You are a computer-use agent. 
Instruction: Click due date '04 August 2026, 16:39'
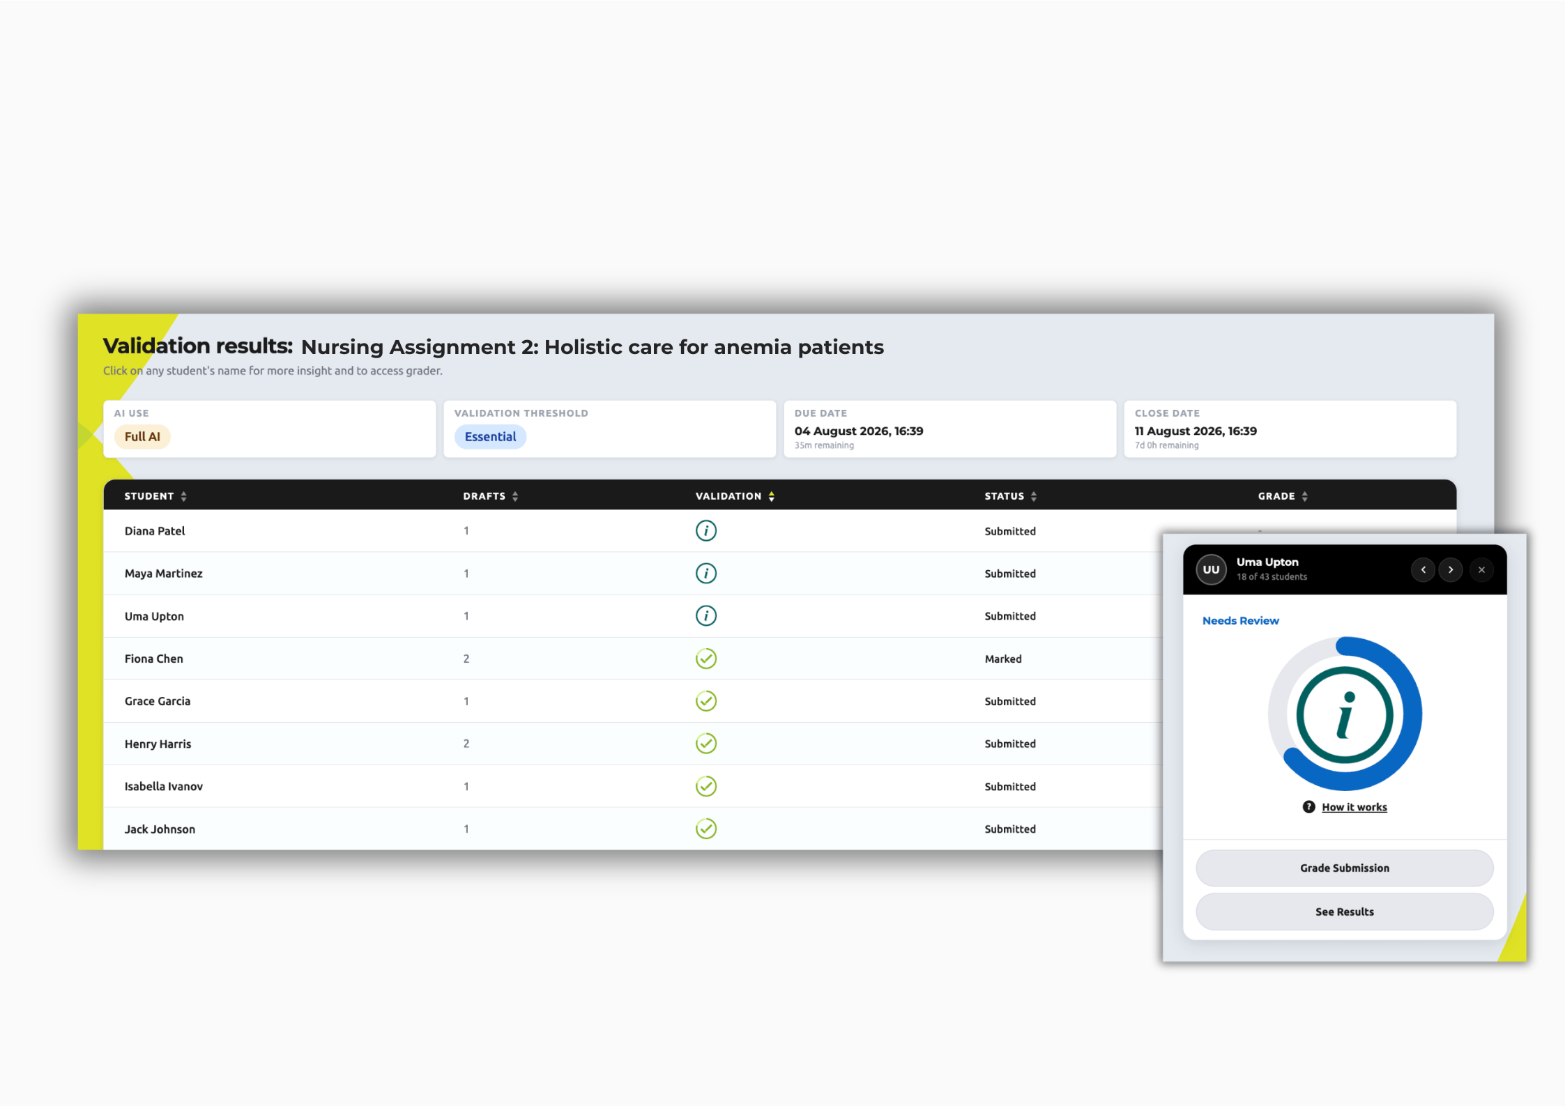[x=858, y=431]
